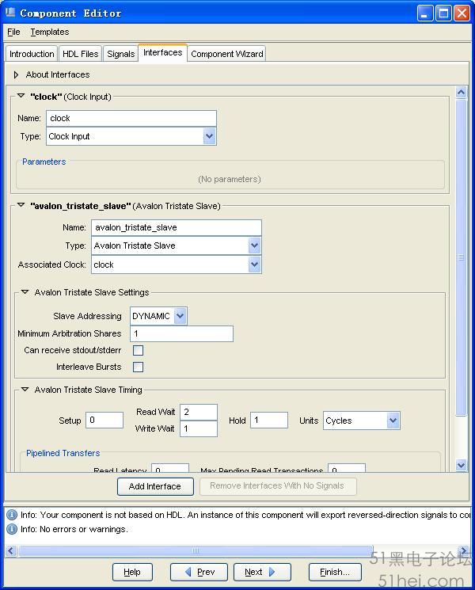The height and width of the screenshot is (590, 475).
Task: Click the interfaces panel scroll-up arrow
Action: pyautogui.click(x=462, y=92)
